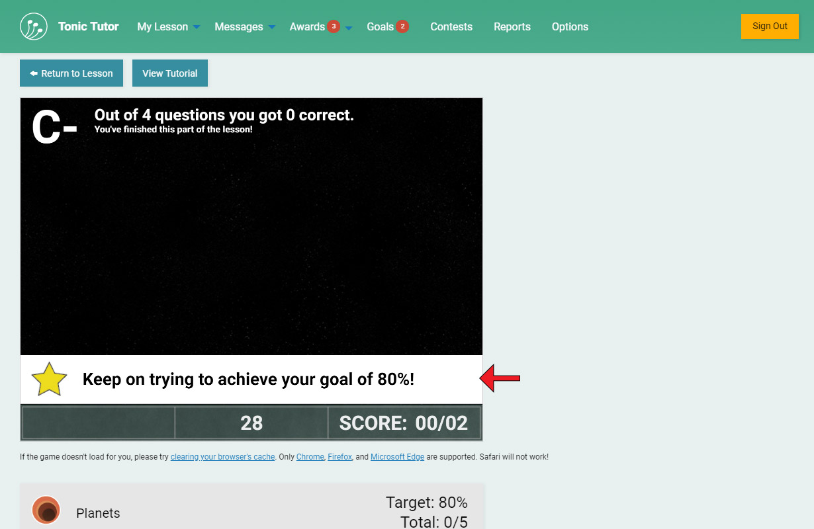Open the Microsoft Edge link
The height and width of the screenshot is (529, 814).
click(x=397, y=457)
